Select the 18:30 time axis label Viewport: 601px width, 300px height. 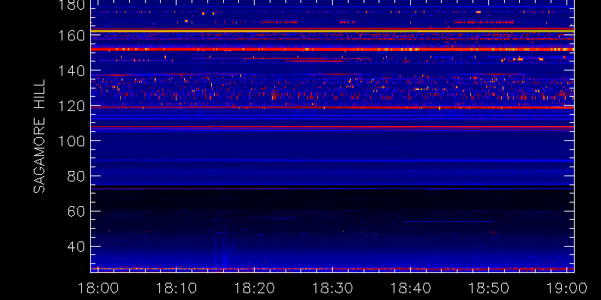click(x=332, y=287)
